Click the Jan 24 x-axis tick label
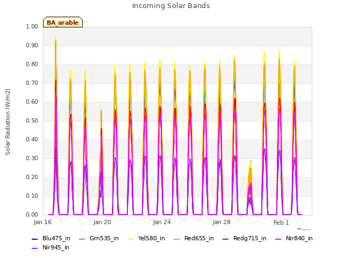Viewport: 344px width, 258px height. coord(162,222)
